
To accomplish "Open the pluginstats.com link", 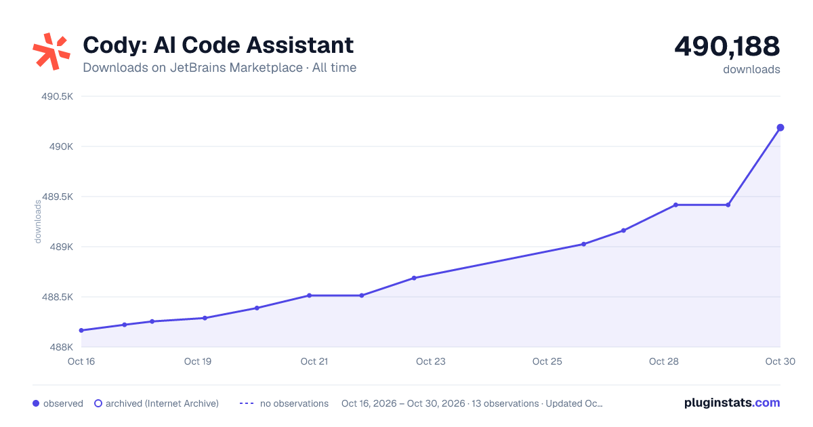I will click(x=732, y=403).
